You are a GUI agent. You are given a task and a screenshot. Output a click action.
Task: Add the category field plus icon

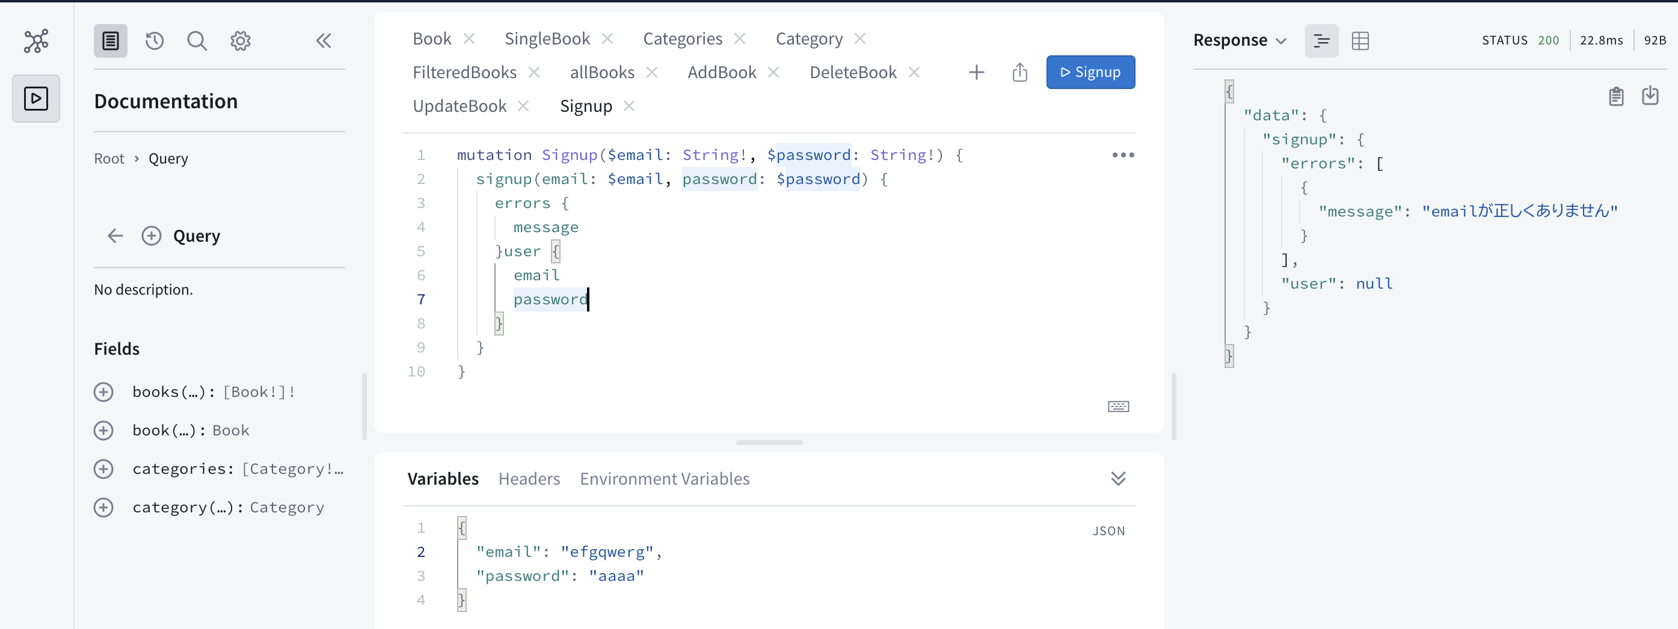point(103,508)
